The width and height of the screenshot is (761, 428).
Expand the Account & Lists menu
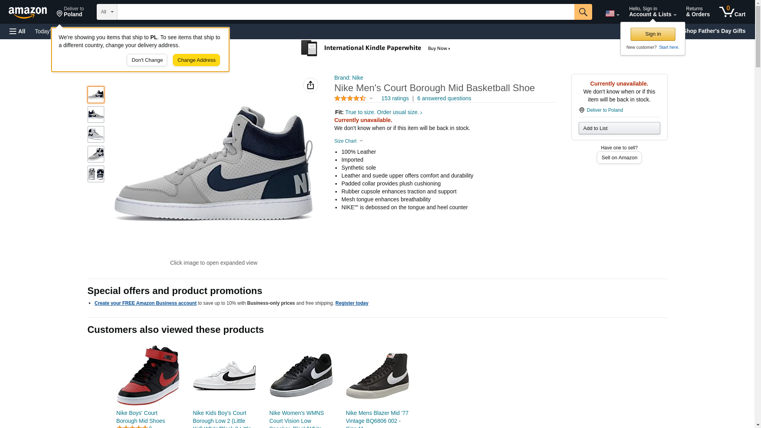click(652, 12)
